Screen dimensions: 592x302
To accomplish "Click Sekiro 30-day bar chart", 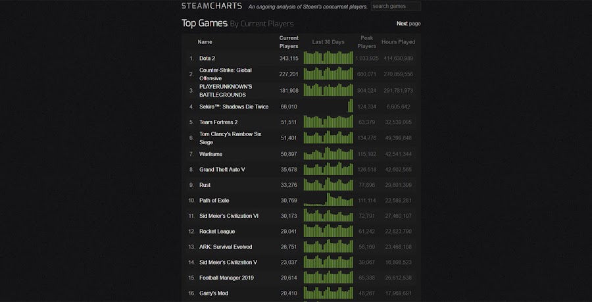I will [328, 106].
